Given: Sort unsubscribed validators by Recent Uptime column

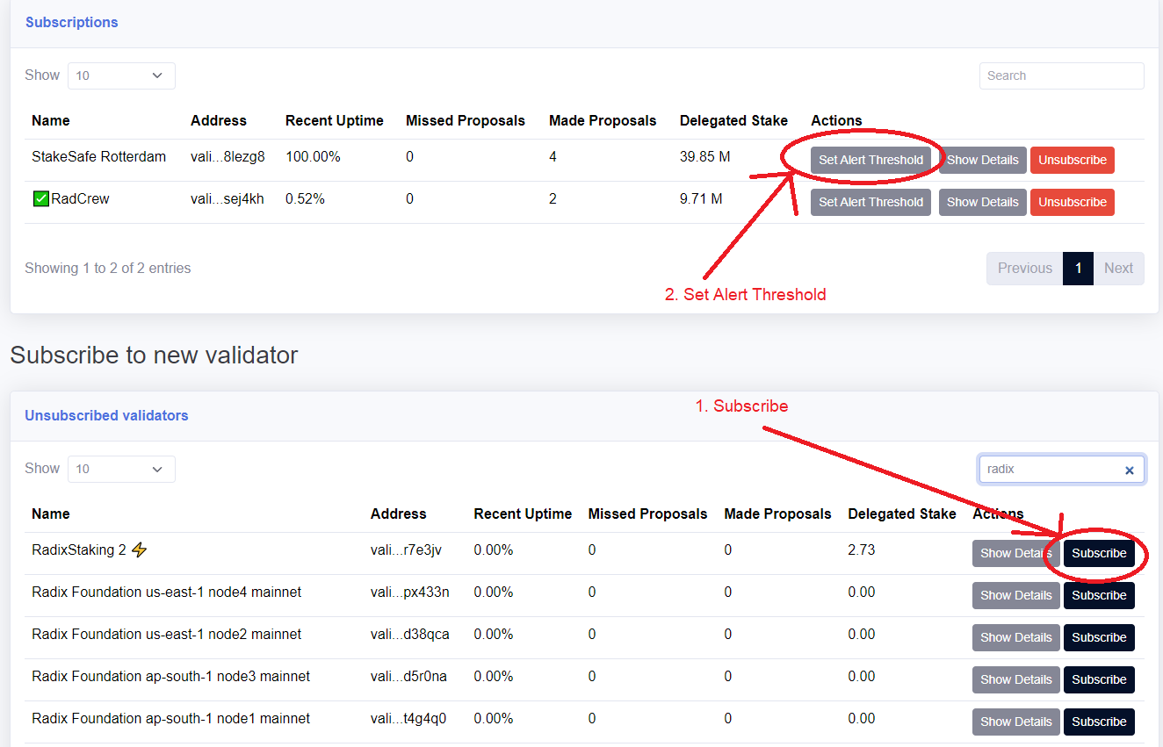Looking at the screenshot, I should tap(523, 514).
